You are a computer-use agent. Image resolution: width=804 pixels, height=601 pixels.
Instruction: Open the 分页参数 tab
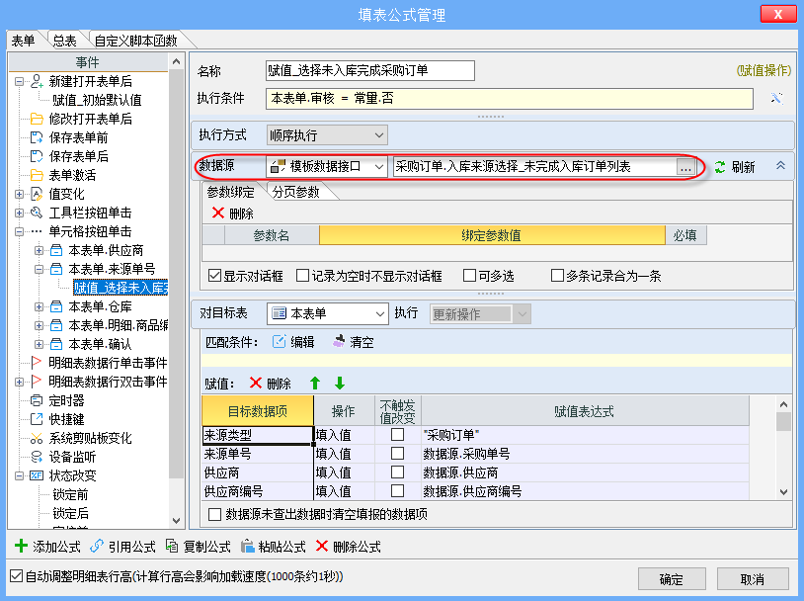point(296,192)
